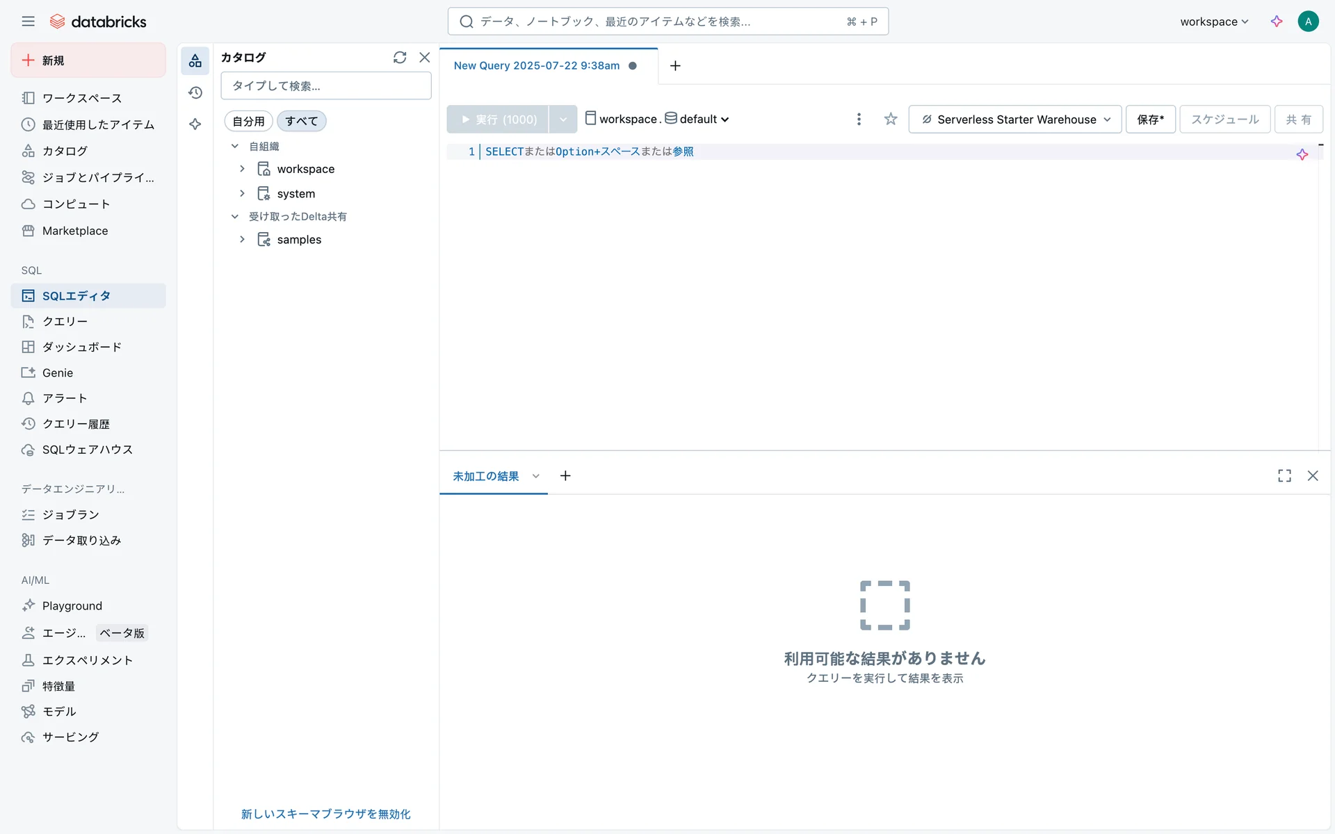Click the 保存* button

[x=1150, y=120]
